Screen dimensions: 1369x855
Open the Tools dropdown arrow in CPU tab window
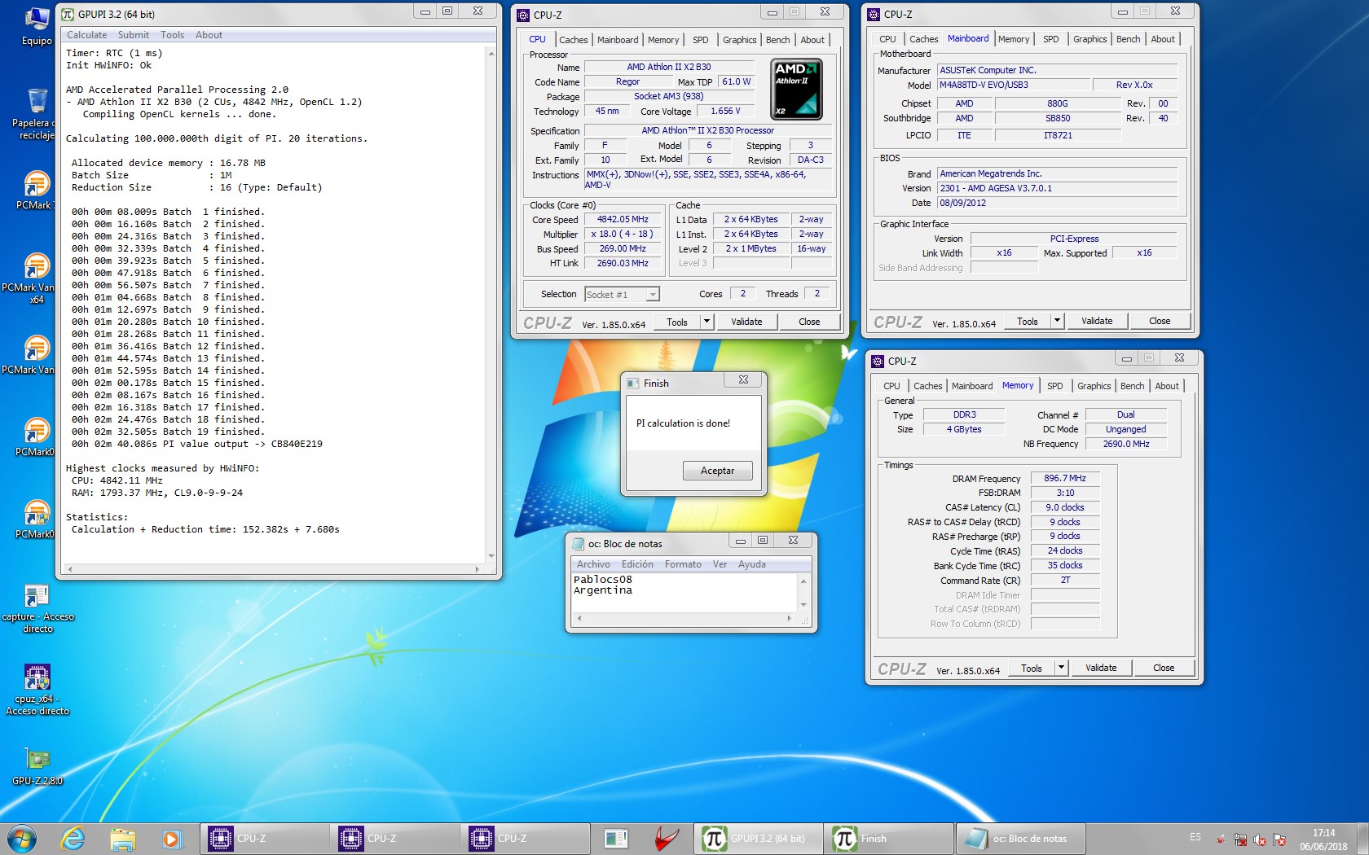coord(707,322)
